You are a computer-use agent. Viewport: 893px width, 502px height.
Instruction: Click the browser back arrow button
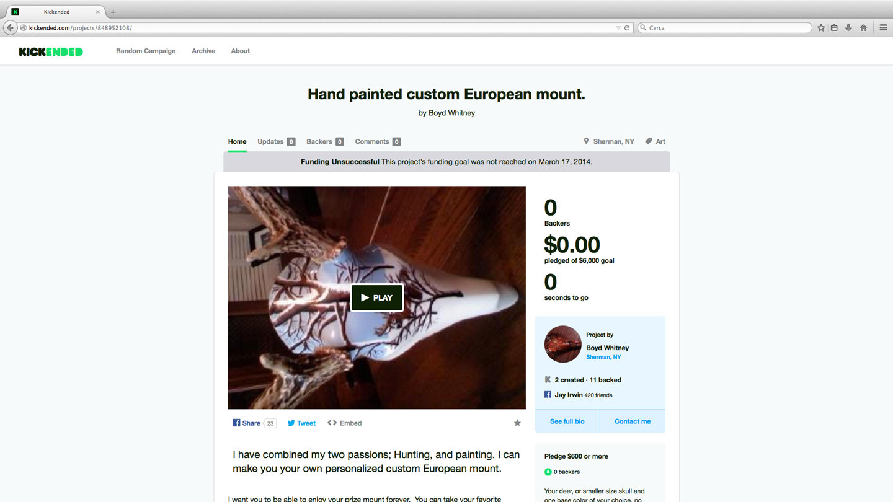[x=10, y=28]
